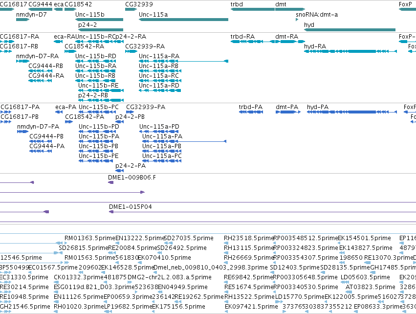The width and height of the screenshot is (416, 314).
Task: Click the hyd-PA protein glyph
Action: 352,112
